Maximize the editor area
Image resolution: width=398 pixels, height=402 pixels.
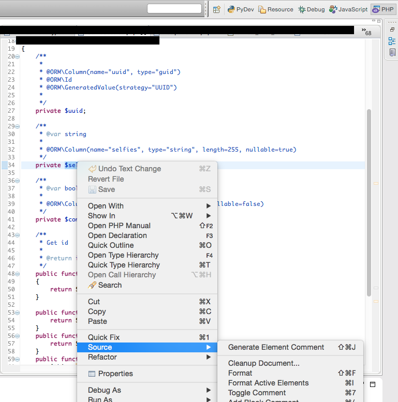[x=379, y=21]
